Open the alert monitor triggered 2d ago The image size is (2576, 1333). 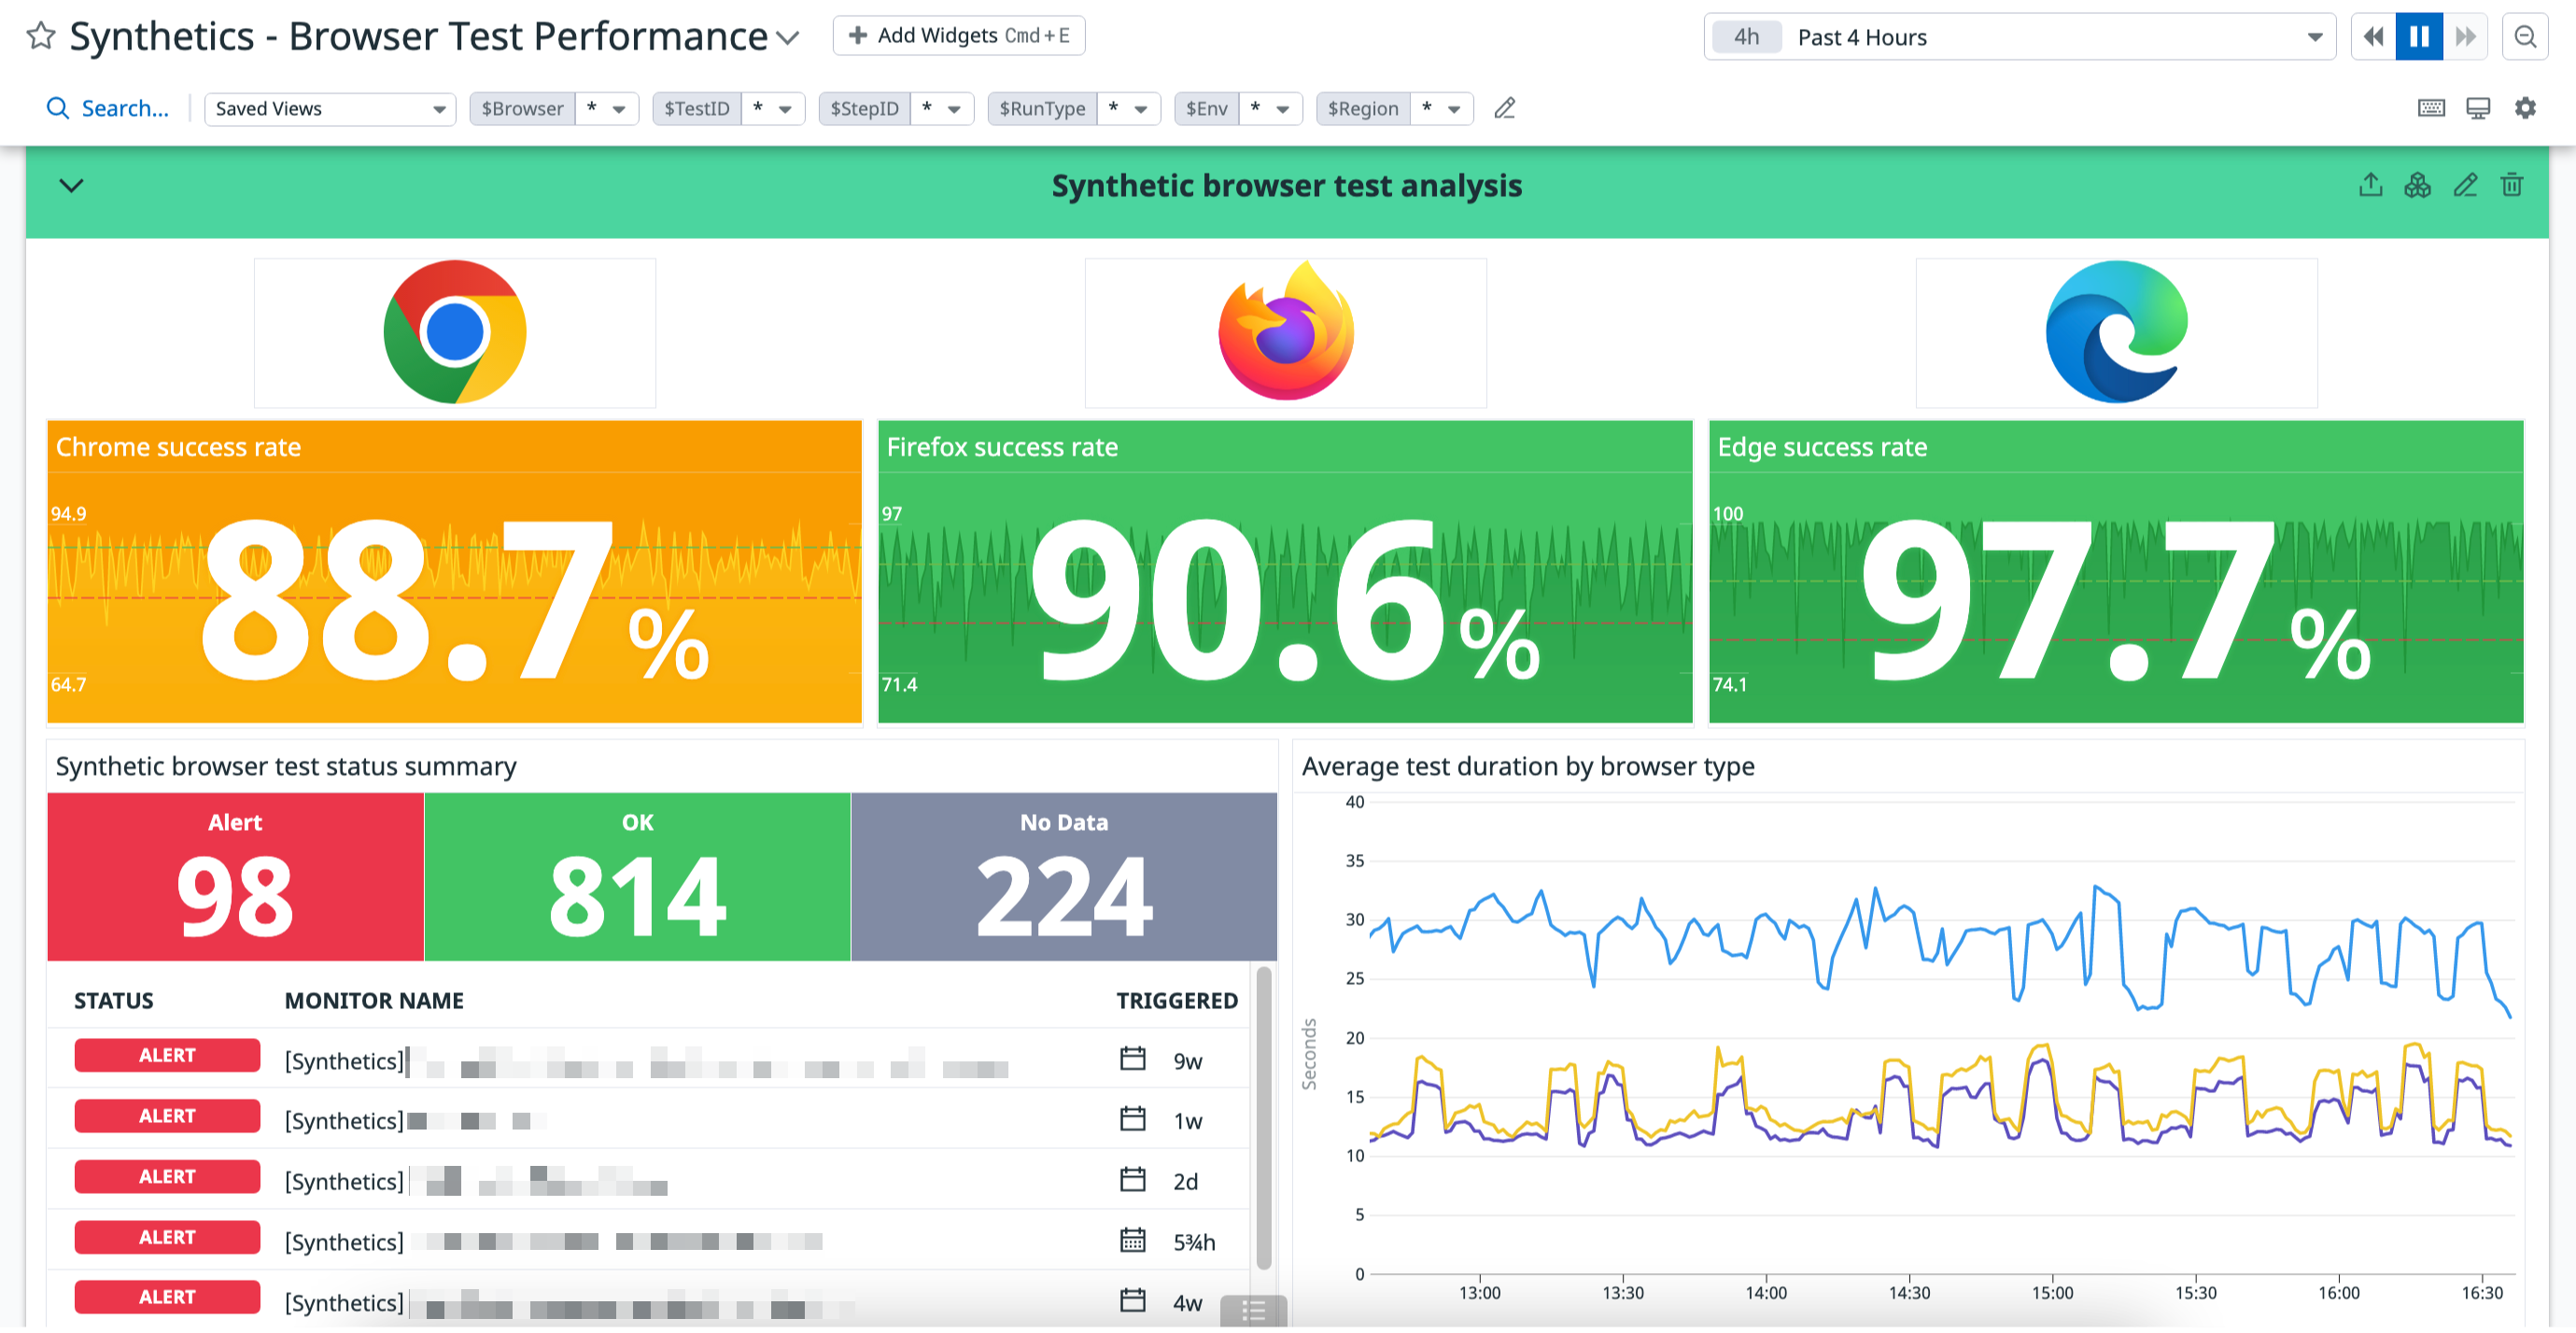(648, 1181)
